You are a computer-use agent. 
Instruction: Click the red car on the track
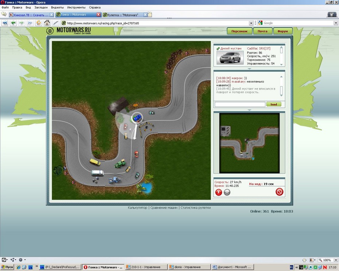(136, 154)
